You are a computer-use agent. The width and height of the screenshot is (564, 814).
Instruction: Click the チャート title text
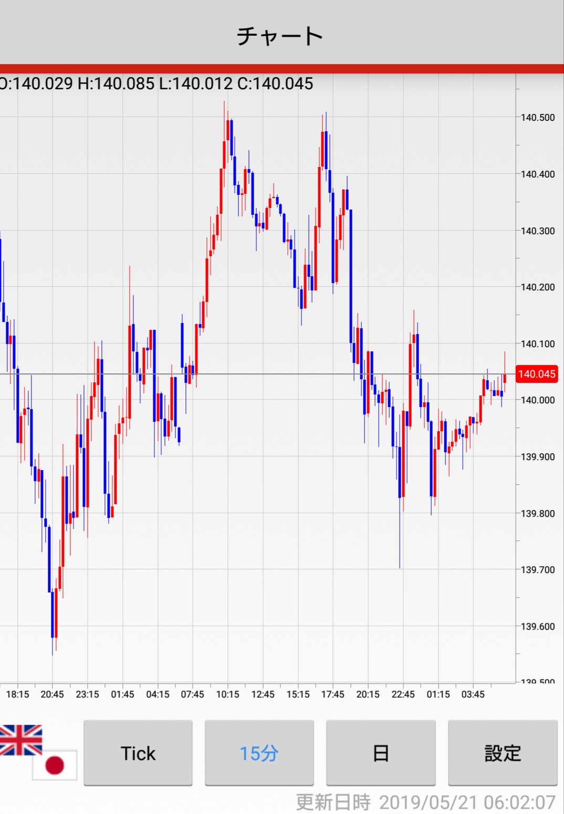[279, 36]
